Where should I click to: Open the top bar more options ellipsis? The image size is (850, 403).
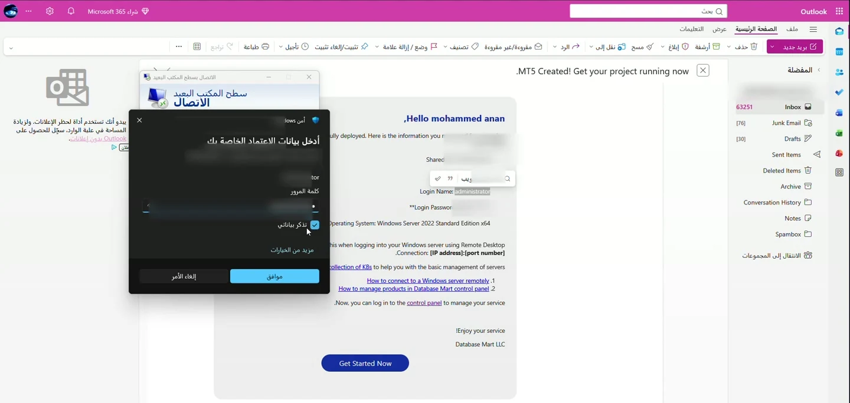[28, 11]
